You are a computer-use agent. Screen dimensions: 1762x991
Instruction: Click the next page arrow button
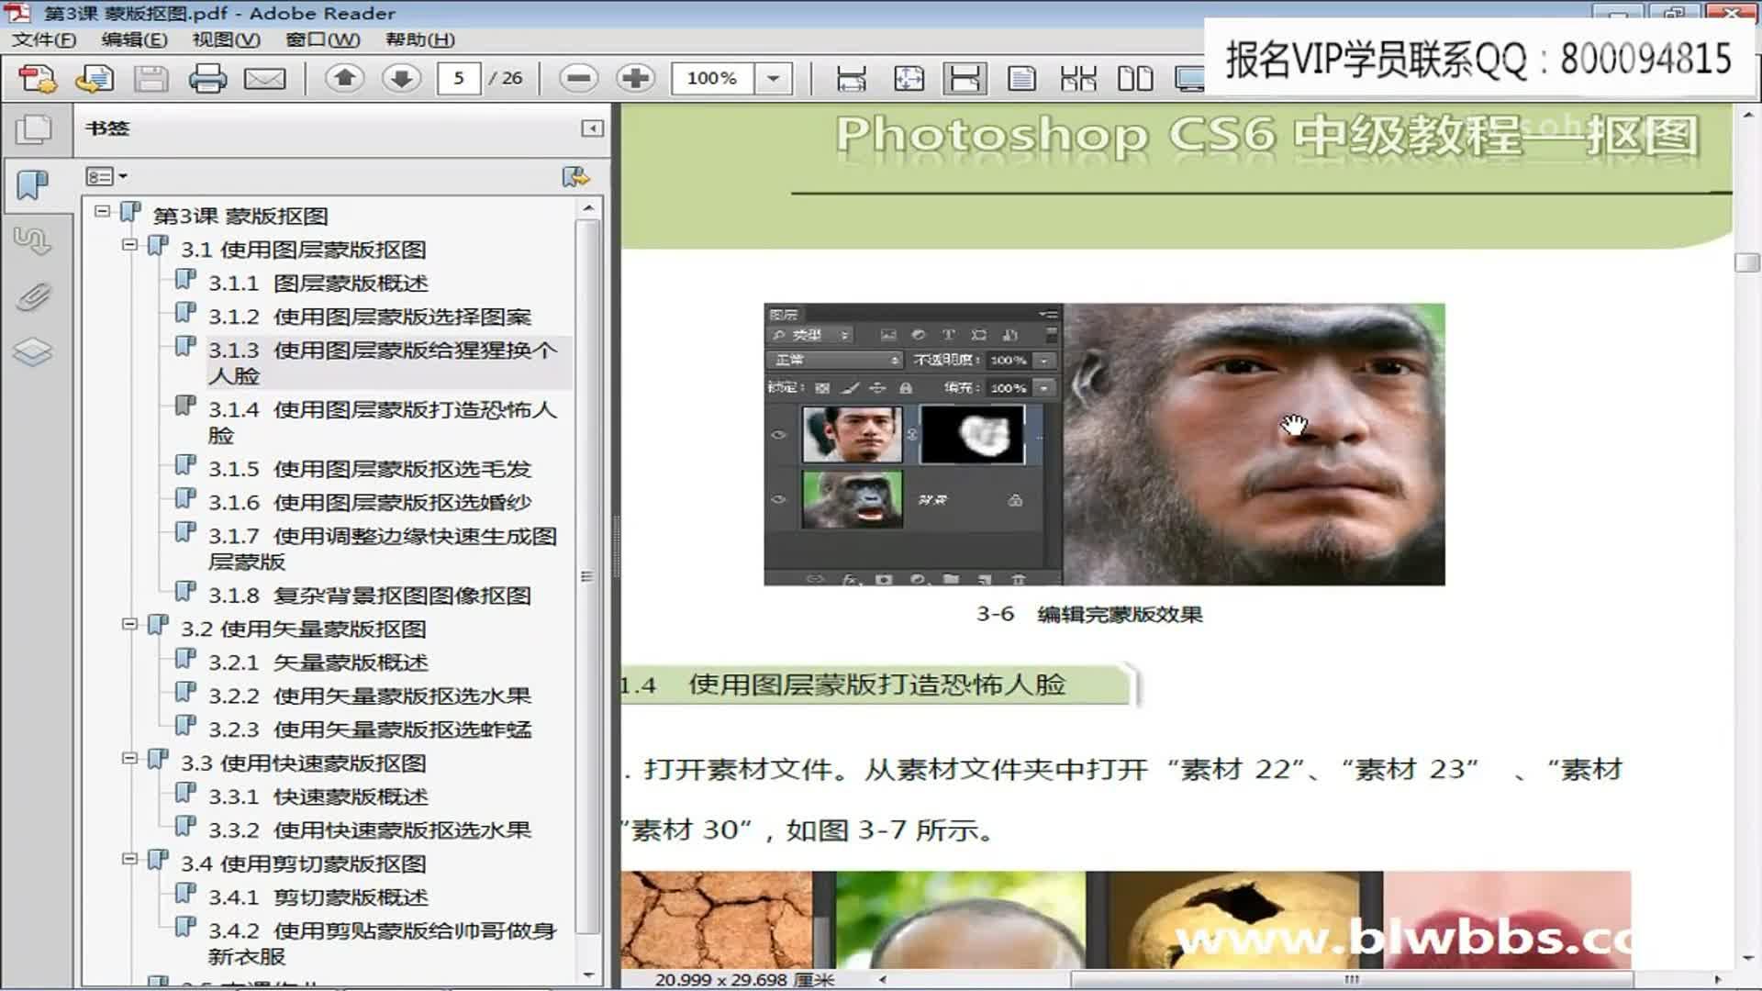(x=401, y=78)
